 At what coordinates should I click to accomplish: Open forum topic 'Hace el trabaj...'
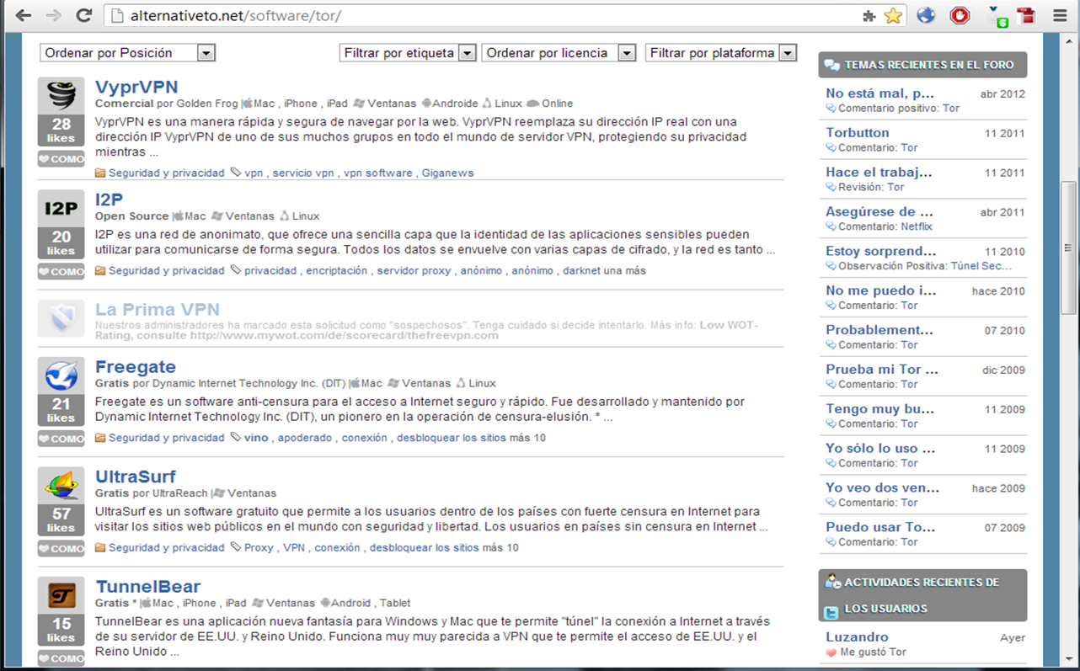879,172
